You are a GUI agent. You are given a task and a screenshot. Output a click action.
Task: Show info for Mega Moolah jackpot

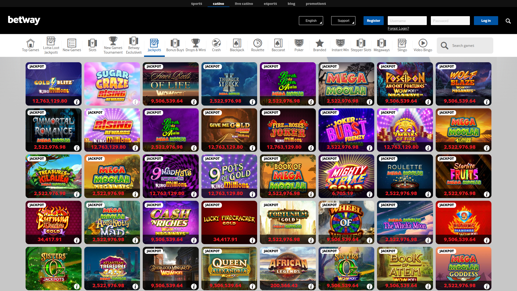pyautogui.click(x=370, y=102)
